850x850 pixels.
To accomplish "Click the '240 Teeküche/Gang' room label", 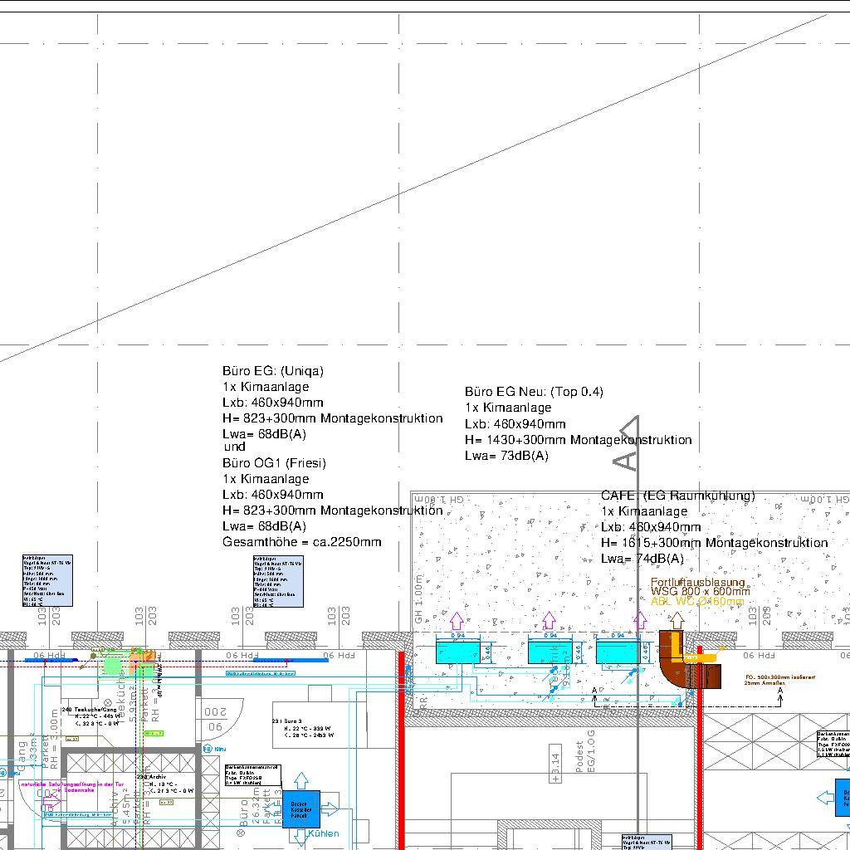I will [90, 709].
